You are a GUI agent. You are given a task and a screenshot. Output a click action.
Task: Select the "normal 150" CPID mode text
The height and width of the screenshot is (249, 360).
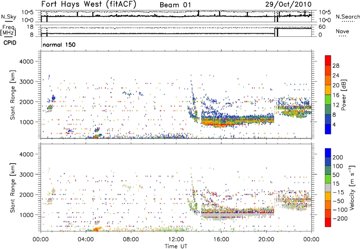[59, 44]
